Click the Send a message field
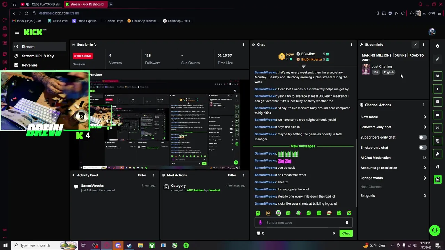 click(304, 223)
